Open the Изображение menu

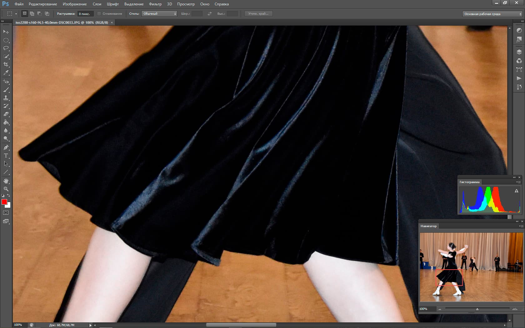pos(75,4)
